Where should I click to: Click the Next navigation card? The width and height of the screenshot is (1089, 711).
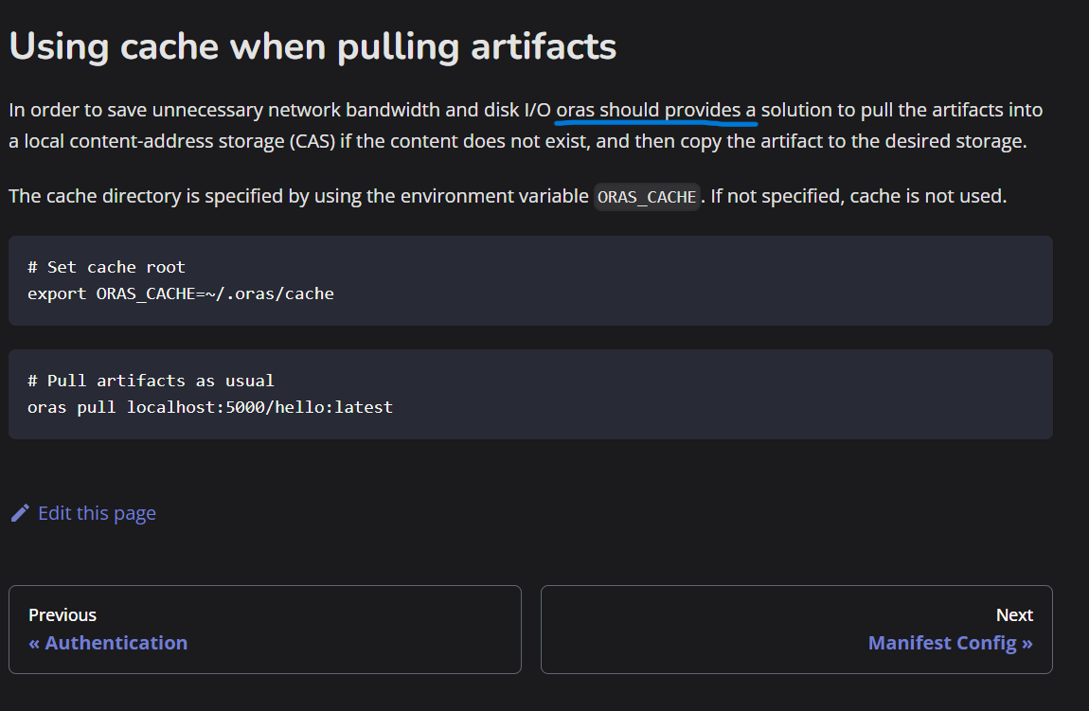point(796,629)
